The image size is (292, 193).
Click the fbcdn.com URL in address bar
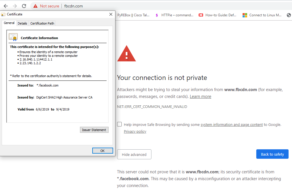(x=73, y=6)
